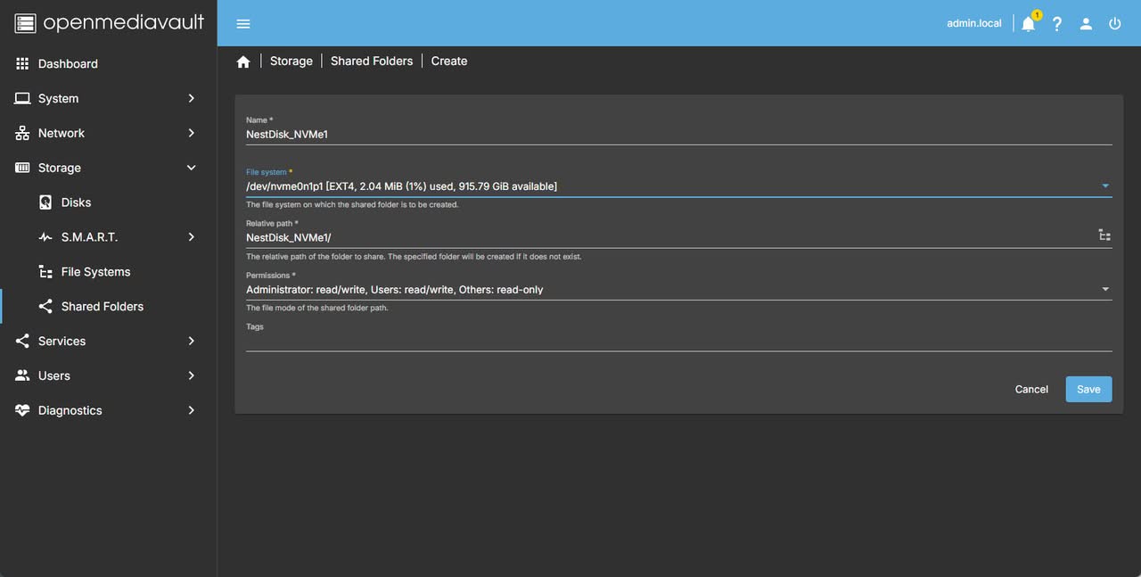Click the Create breadcrumb item

[449, 62]
